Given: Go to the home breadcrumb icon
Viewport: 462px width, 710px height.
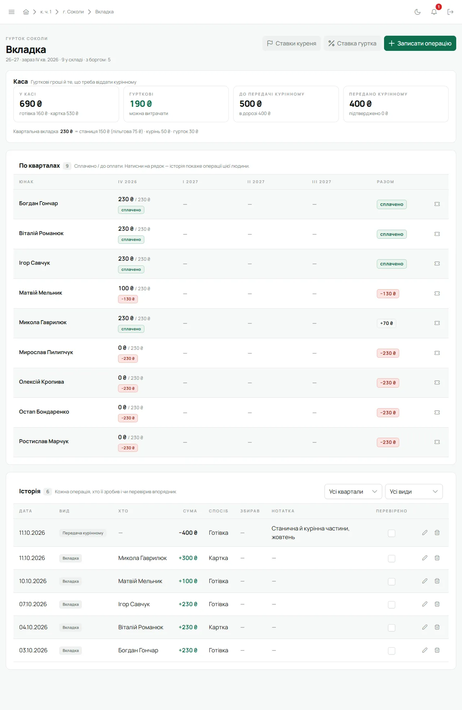Looking at the screenshot, I should click(26, 12).
